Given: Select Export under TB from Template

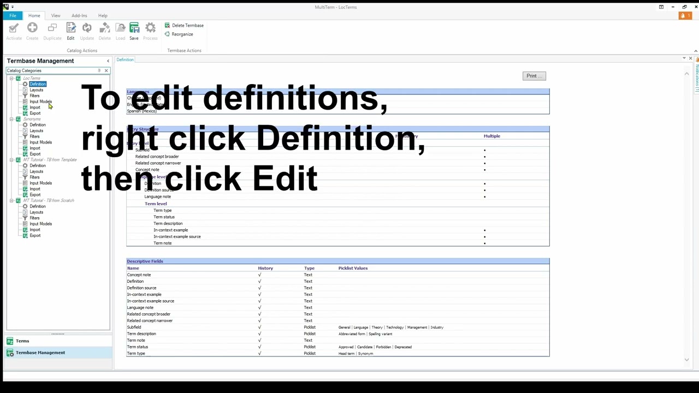Looking at the screenshot, I should [x=35, y=195].
